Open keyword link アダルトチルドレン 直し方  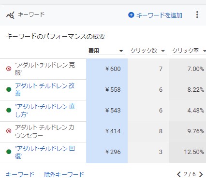coord(44,111)
